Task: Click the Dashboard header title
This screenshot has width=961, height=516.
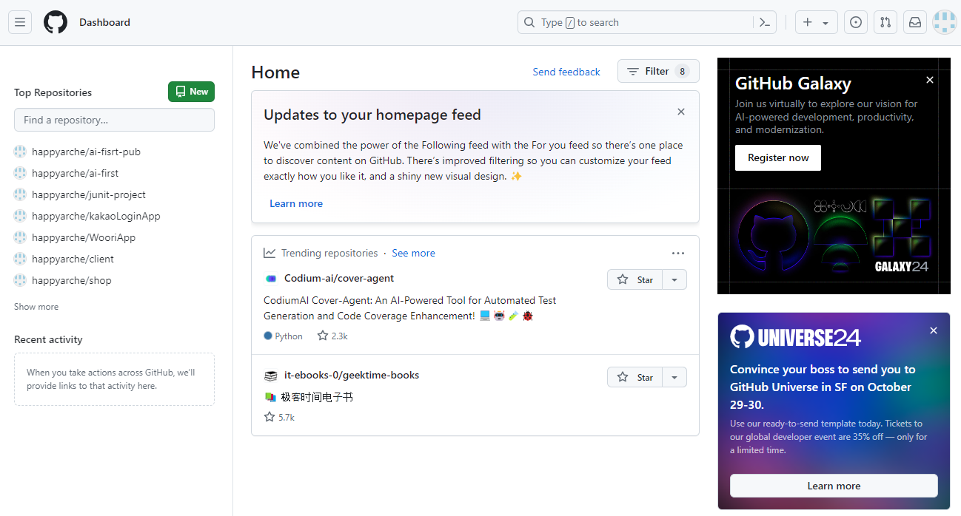Action: click(104, 22)
